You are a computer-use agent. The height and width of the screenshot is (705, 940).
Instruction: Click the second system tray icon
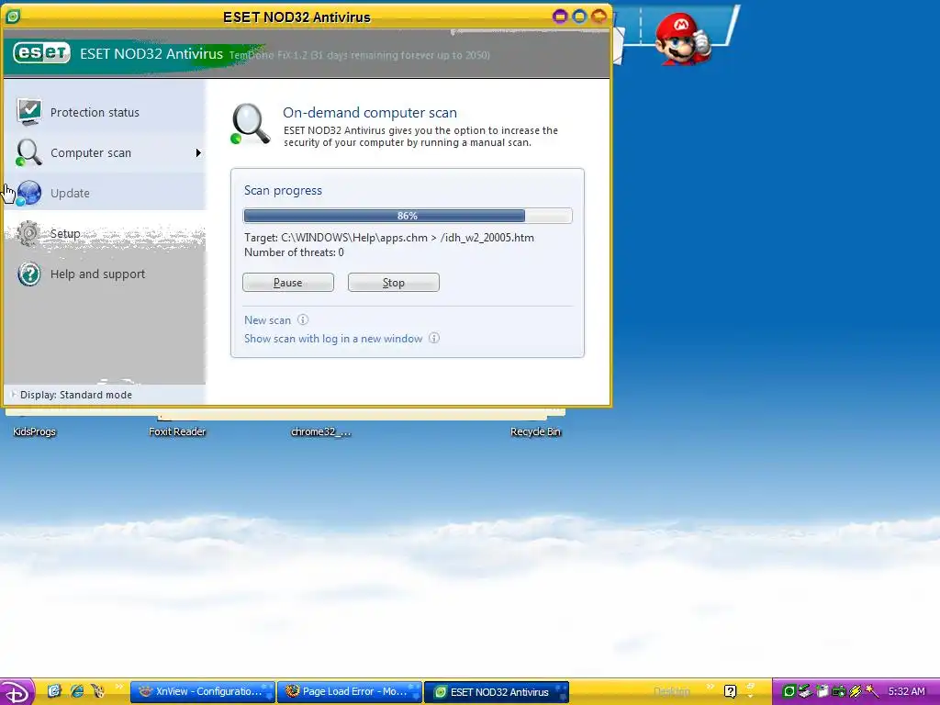tap(806, 691)
